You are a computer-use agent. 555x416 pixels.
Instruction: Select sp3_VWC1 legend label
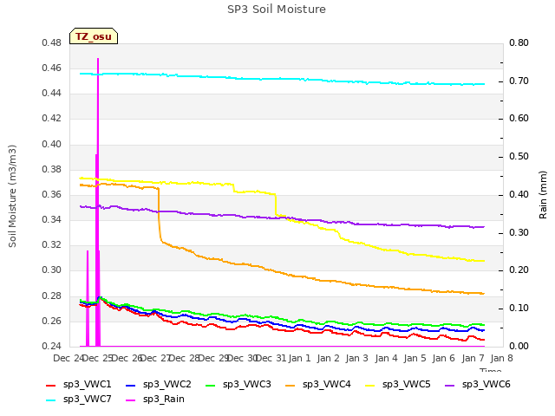coord(87,385)
